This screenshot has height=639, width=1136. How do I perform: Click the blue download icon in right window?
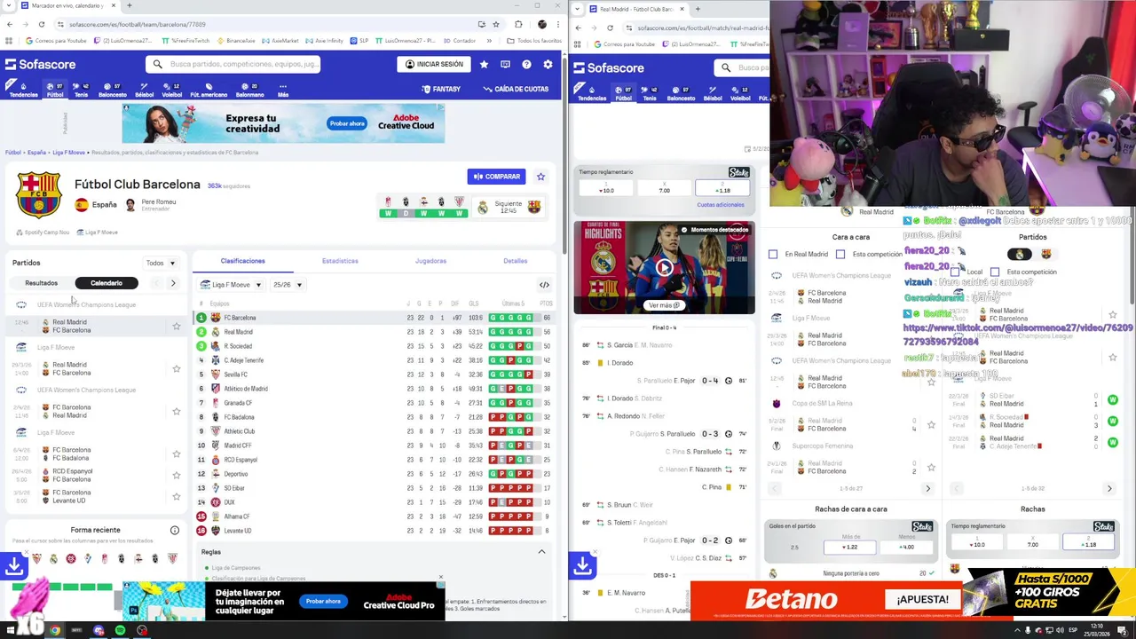[x=582, y=564]
